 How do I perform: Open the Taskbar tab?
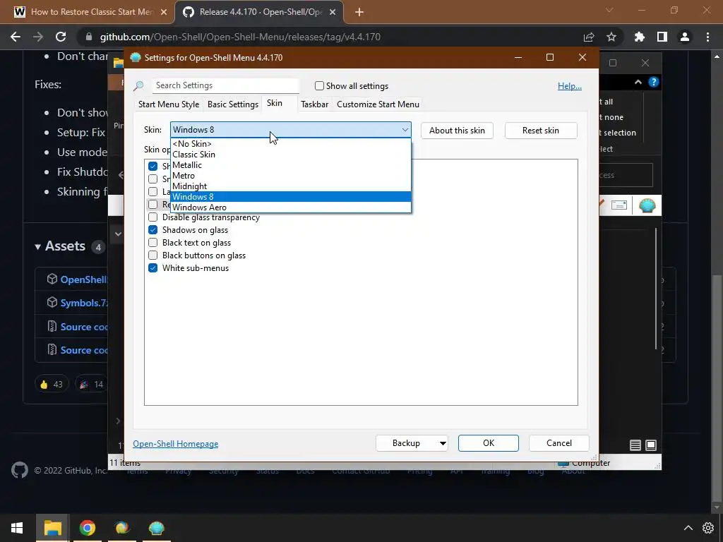(314, 104)
